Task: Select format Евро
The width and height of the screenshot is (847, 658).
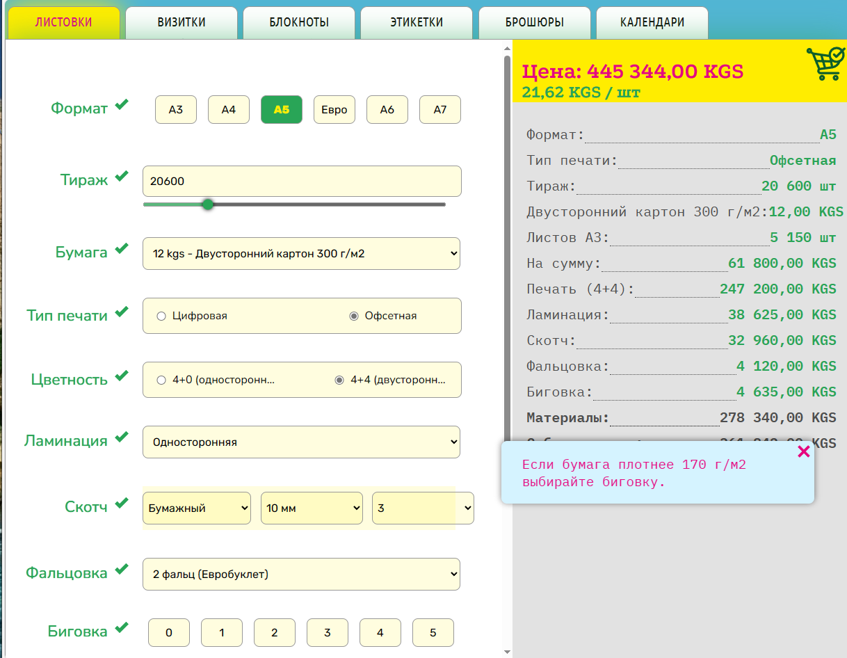Action: [x=334, y=110]
